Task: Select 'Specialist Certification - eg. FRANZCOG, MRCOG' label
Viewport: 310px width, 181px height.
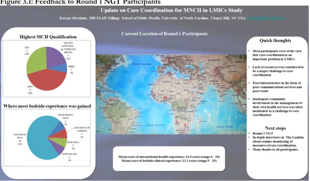Action: (68, 51)
